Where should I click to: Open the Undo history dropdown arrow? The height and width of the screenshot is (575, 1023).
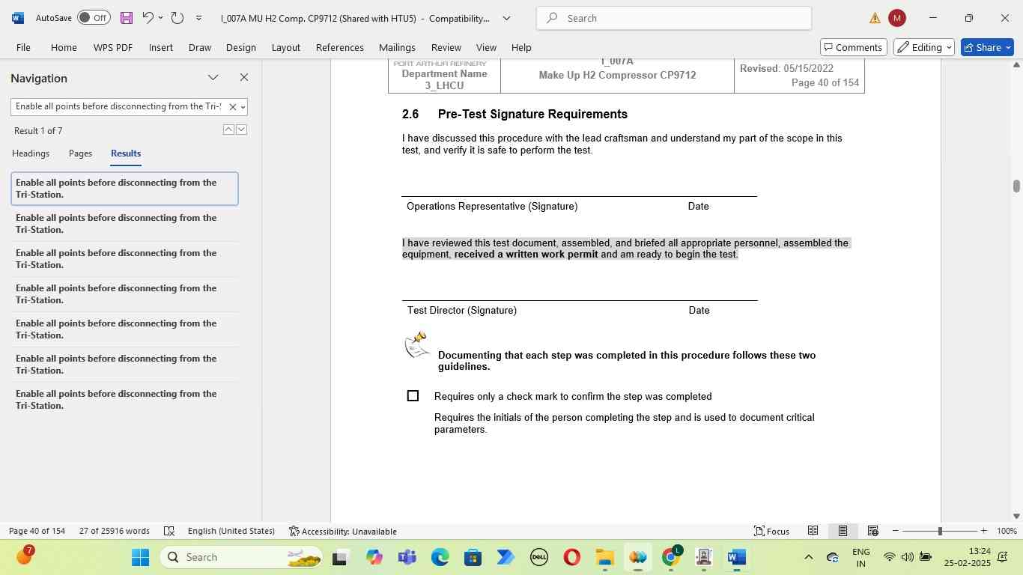click(160, 17)
